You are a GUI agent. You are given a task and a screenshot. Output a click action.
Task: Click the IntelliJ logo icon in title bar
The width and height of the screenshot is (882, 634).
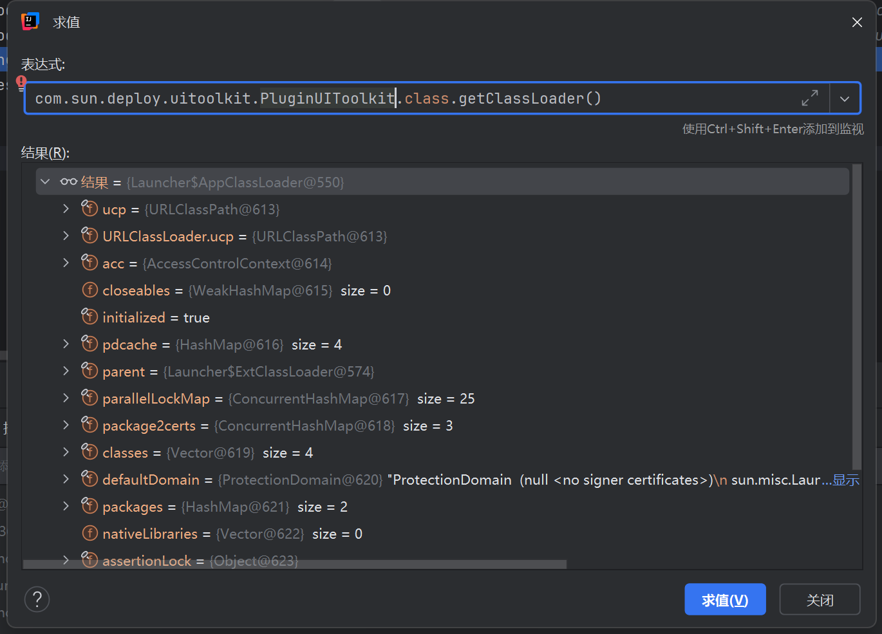(x=30, y=22)
